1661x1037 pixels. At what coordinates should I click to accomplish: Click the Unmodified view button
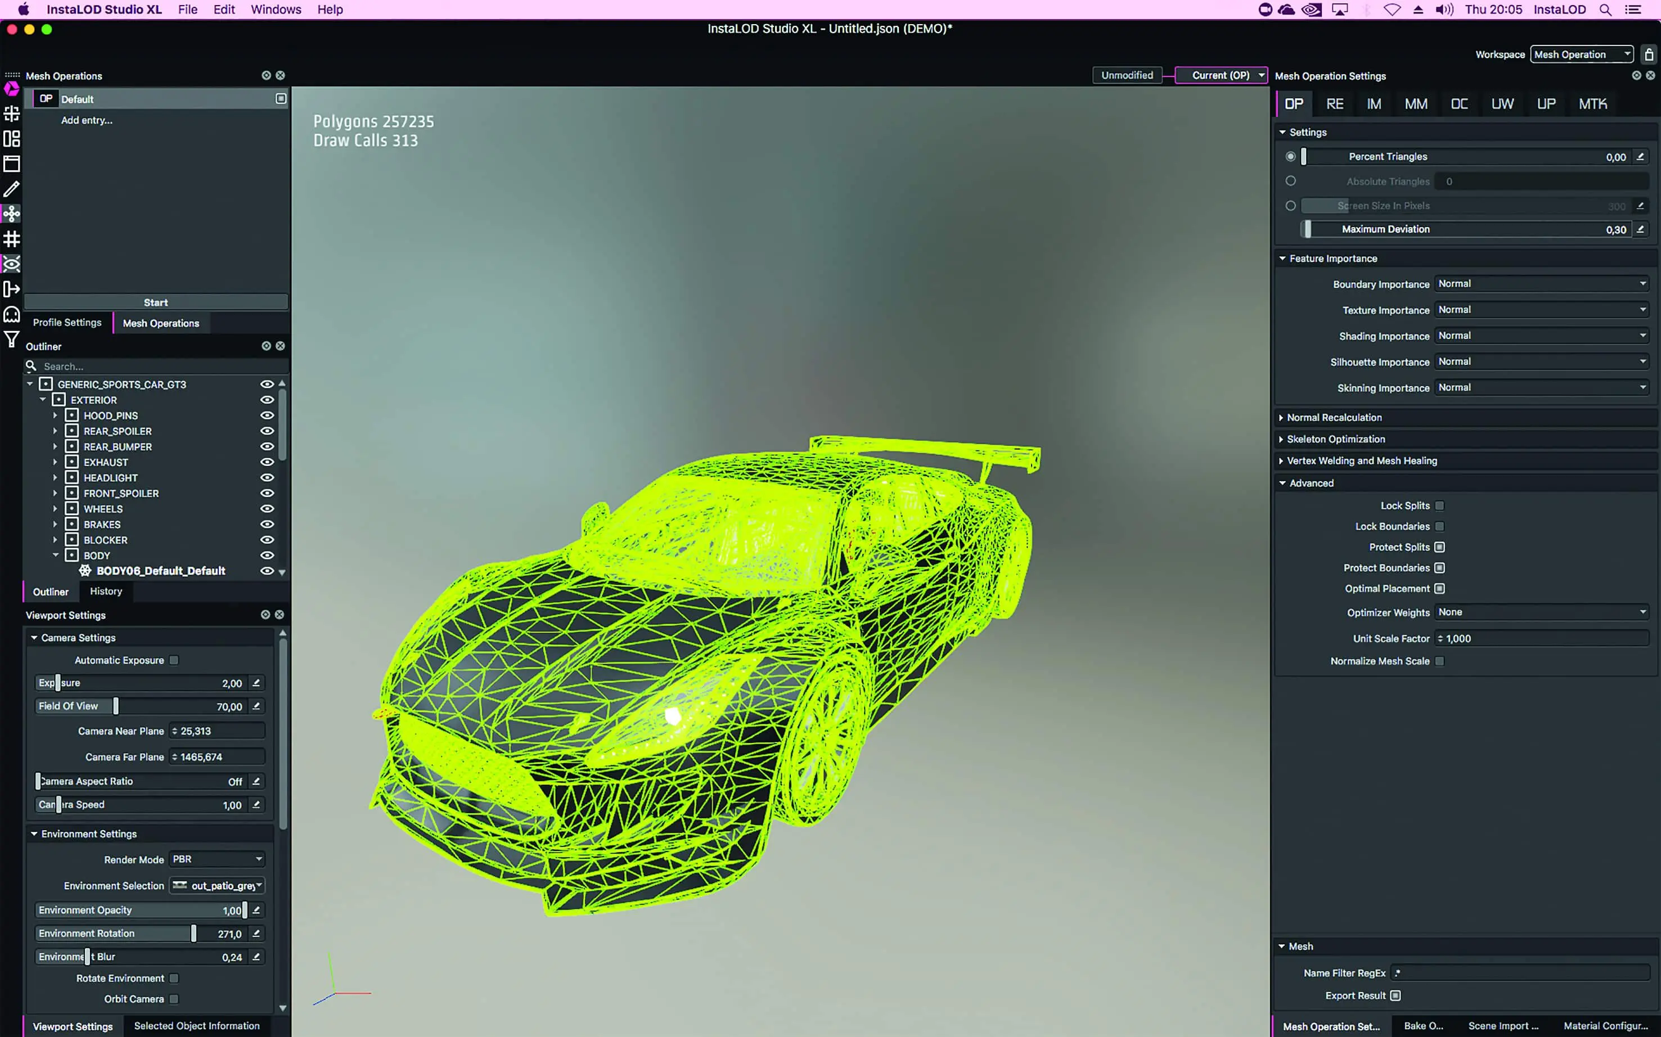(x=1127, y=75)
